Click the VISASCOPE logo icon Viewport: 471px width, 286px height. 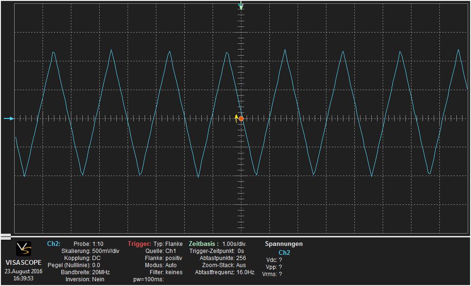tap(24, 249)
